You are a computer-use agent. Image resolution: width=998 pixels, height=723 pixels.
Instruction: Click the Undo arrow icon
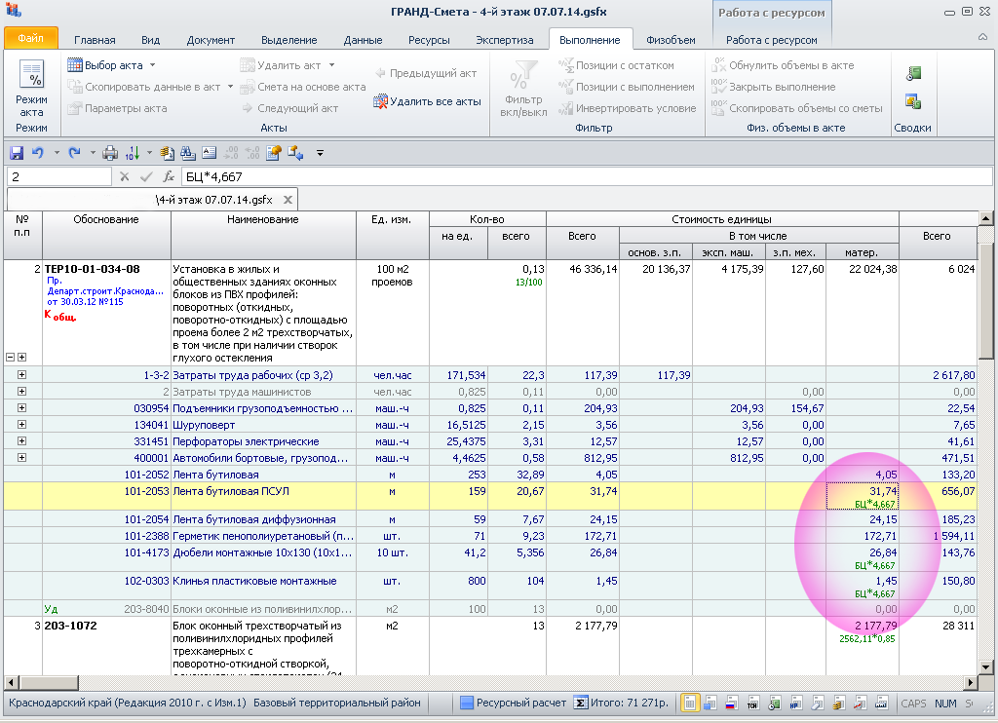tap(38, 153)
